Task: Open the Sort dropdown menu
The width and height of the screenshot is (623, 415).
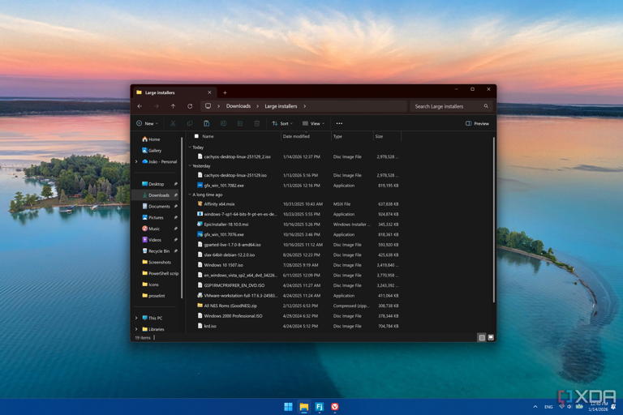Action: coord(281,123)
